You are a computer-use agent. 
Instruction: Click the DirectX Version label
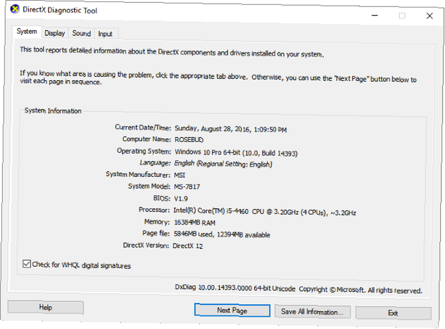[x=146, y=245]
